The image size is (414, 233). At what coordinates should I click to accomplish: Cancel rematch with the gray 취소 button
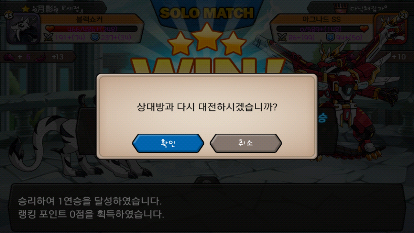(x=246, y=143)
